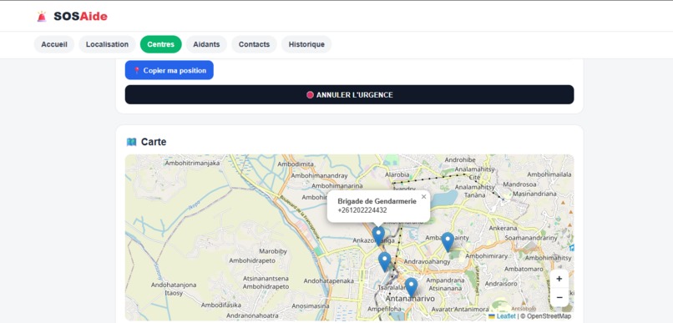Image resolution: width=673 pixels, height=323 pixels.
Task: Click the red circle icon in ANNULER L'URGENCE
Action: coord(310,95)
